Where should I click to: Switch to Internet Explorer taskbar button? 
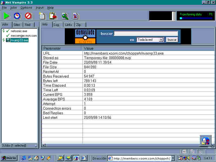tap(84, 158)
